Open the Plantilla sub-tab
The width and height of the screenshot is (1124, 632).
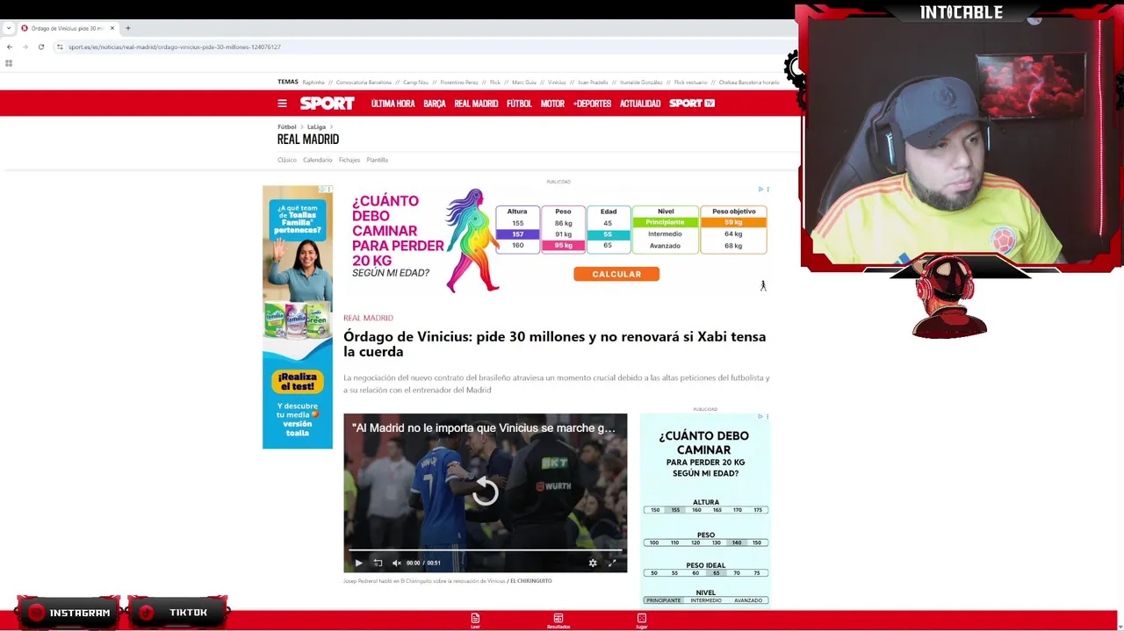[x=377, y=160]
